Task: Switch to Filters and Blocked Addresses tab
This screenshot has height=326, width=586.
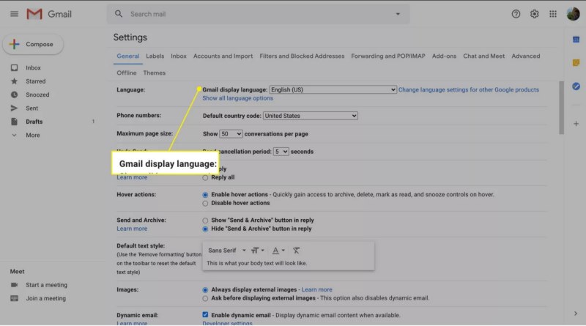Action: pyautogui.click(x=302, y=56)
